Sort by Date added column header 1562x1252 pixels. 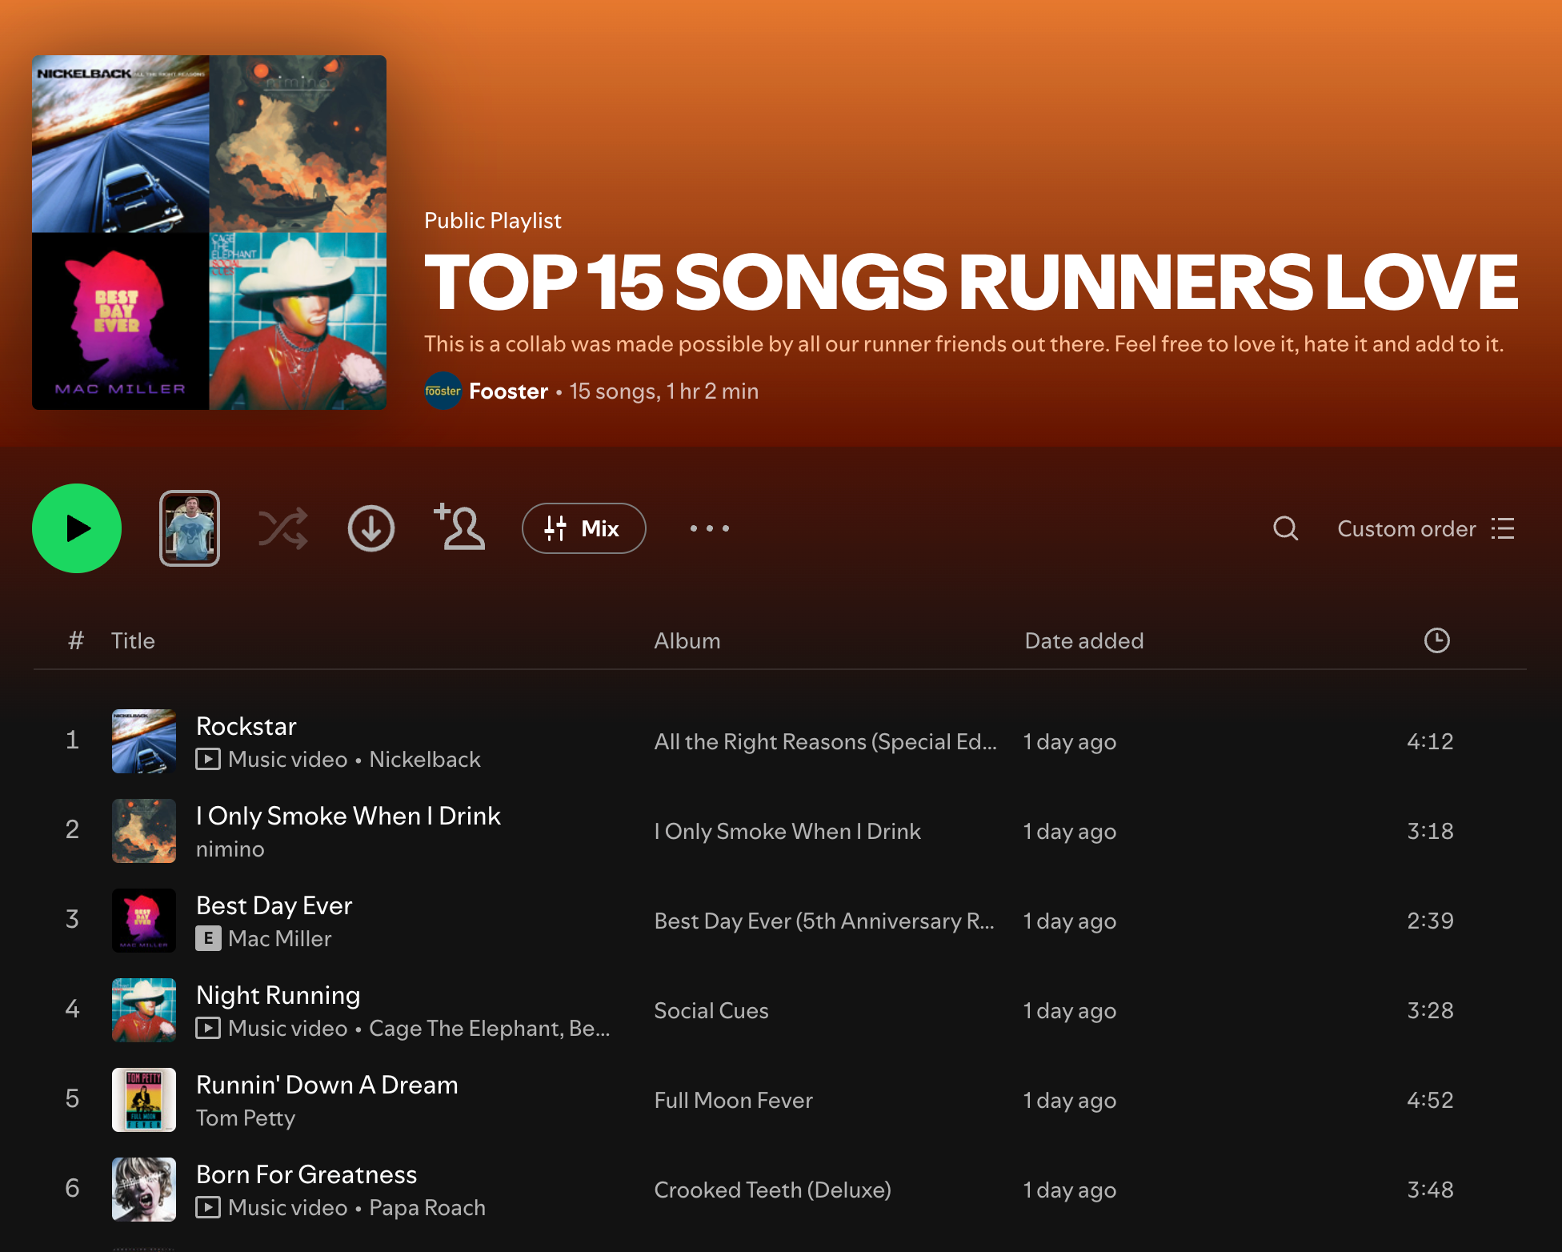[x=1083, y=640]
